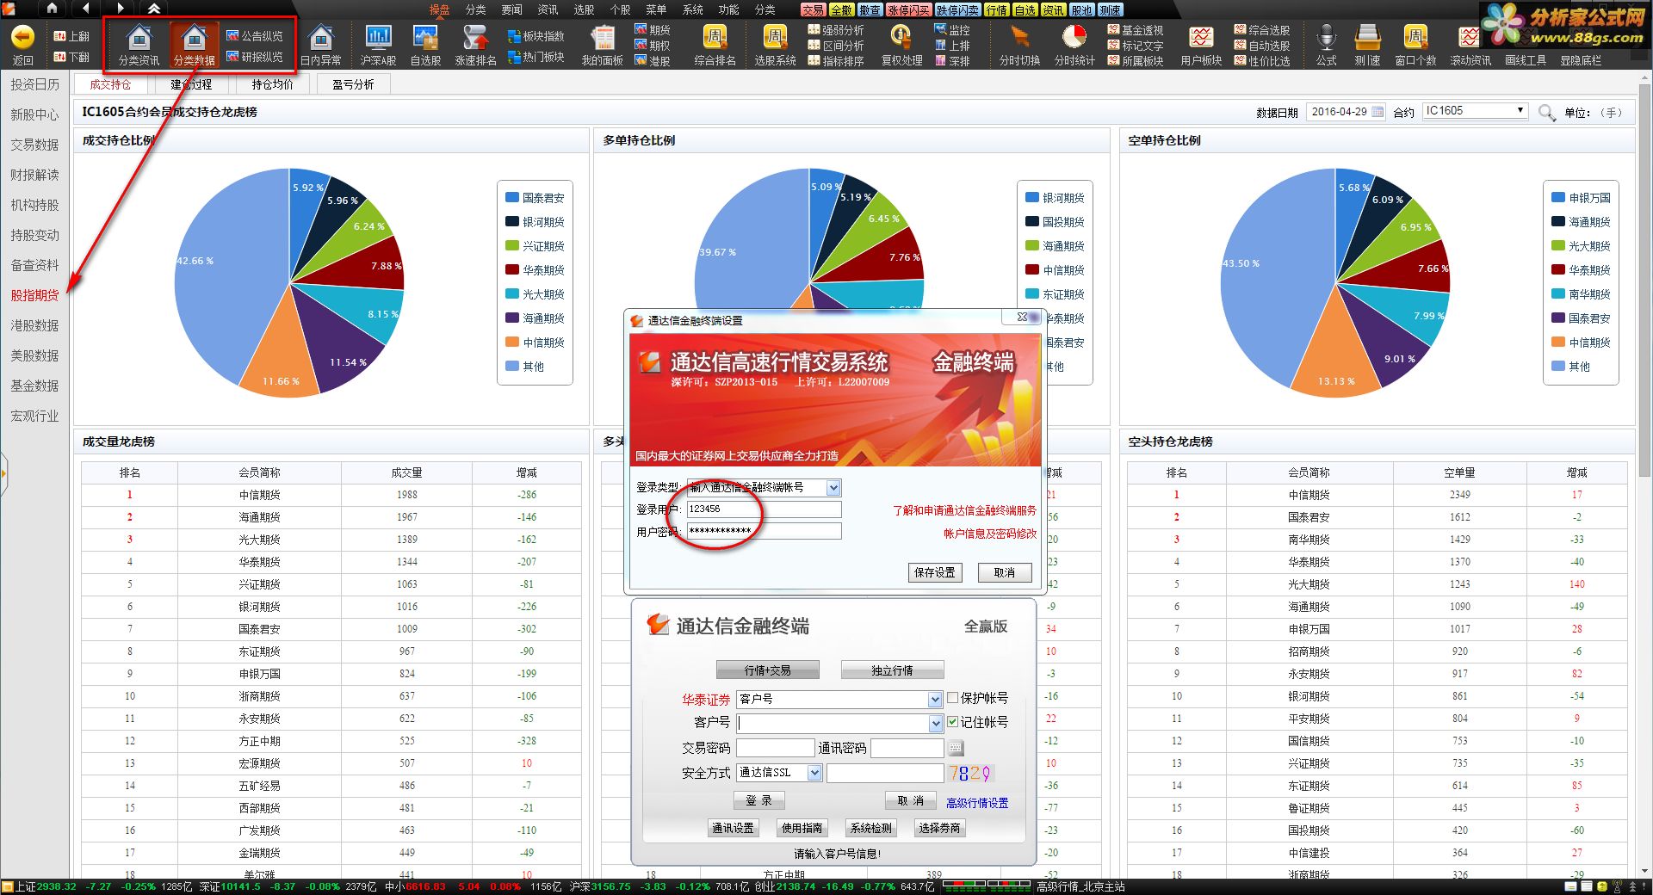The image size is (1653, 895).
Task: Click the 7829 captcha image
Action: click(970, 774)
